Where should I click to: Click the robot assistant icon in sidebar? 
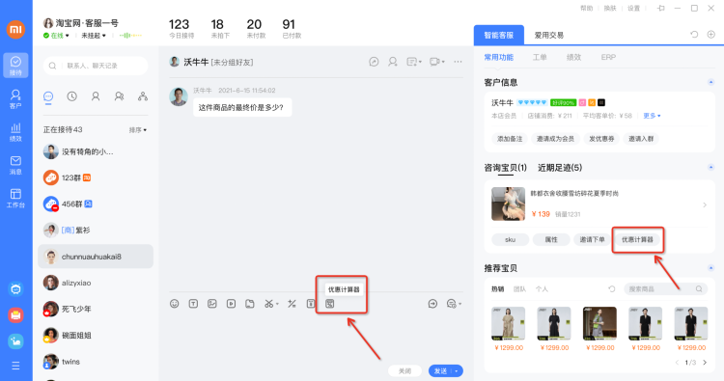pyautogui.click(x=15, y=289)
